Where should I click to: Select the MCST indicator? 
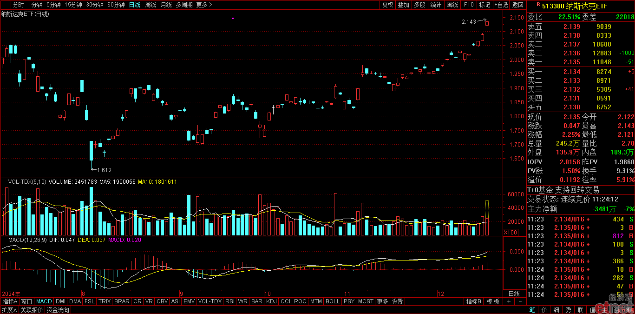click(x=366, y=301)
